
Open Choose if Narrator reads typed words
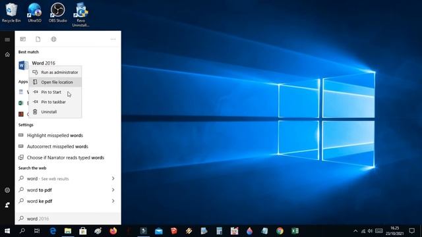pos(68,158)
